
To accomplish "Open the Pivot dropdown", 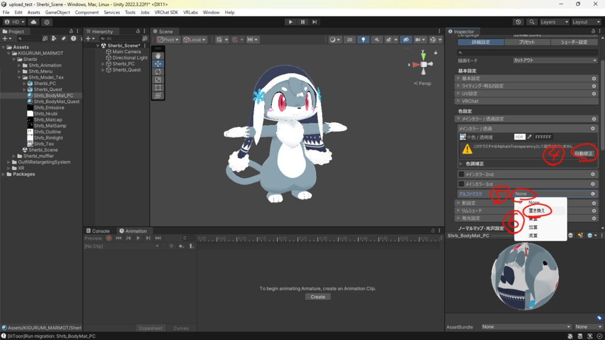I will tap(168, 40).
